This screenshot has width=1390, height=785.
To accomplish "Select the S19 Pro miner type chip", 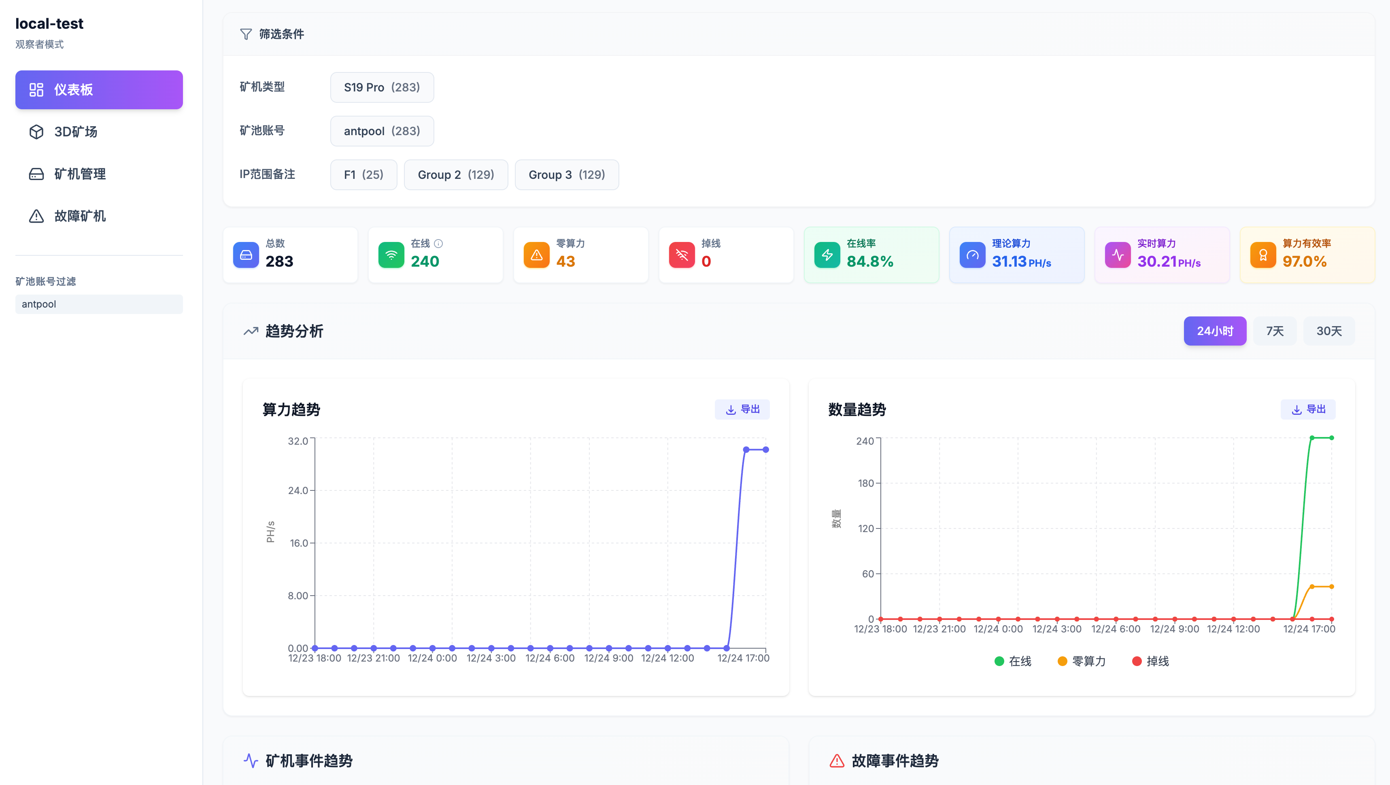I will point(382,87).
